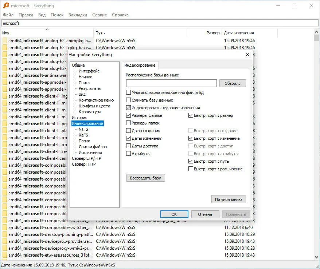This screenshot has width=320, height=269.
Task: Toggle Многопользовательское имя файла БД checkbox
Action: (128, 92)
